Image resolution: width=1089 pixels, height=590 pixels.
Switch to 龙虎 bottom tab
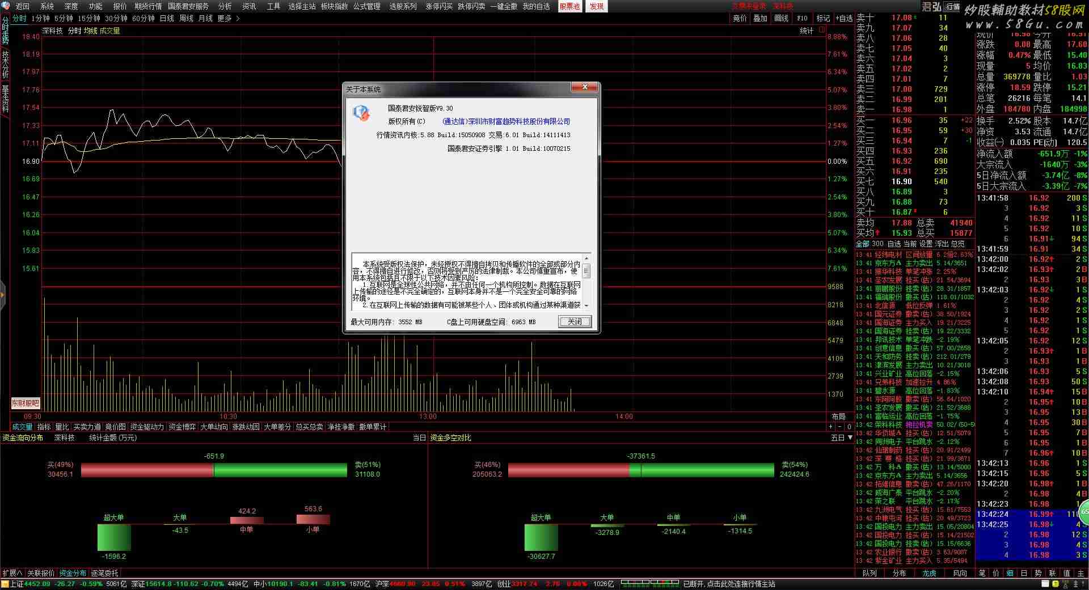coord(929,573)
